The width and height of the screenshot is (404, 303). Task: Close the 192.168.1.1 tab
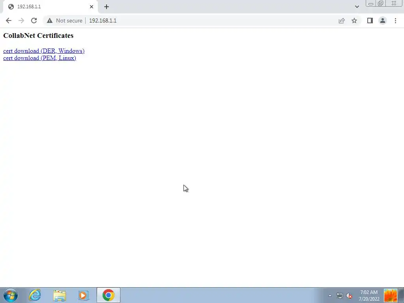click(x=92, y=7)
